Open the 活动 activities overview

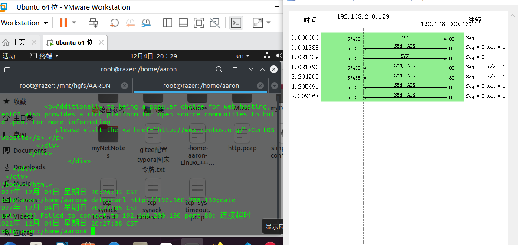[x=9, y=56]
